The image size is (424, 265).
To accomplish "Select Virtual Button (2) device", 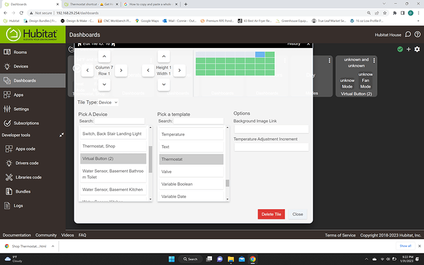I will coord(113,159).
